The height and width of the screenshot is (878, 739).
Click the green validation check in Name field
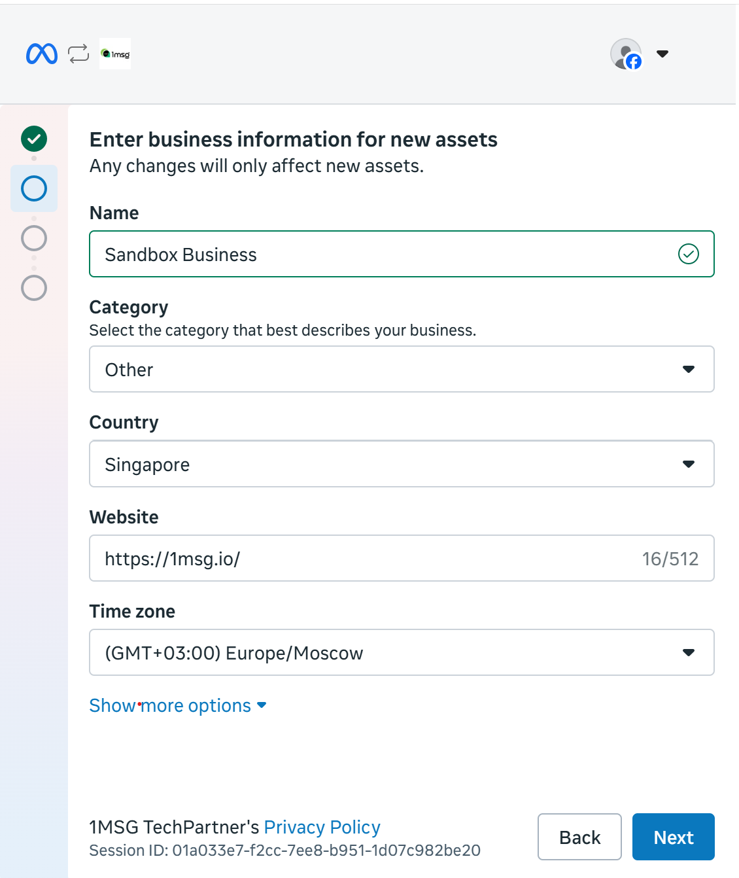click(x=689, y=254)
